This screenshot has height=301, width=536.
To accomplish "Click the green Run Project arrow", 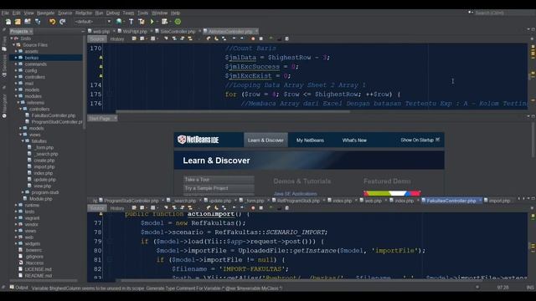I will (x=152, y=22).
